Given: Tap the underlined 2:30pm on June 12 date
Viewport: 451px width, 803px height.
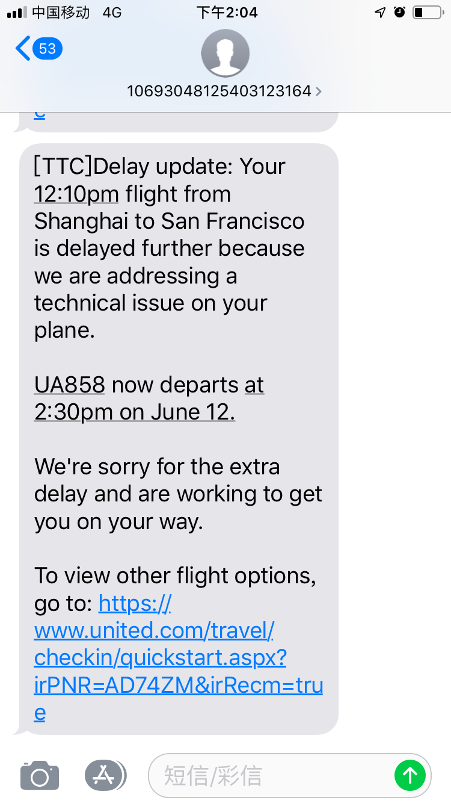Looking at the screenshot, I should click(134, 412).
